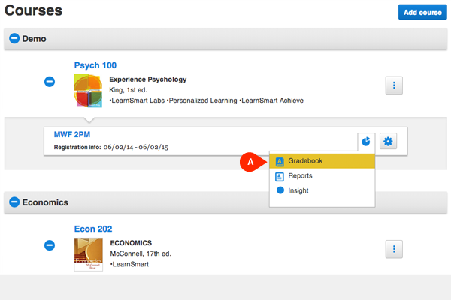Click the Experience Psychology book title

[148, 79]
